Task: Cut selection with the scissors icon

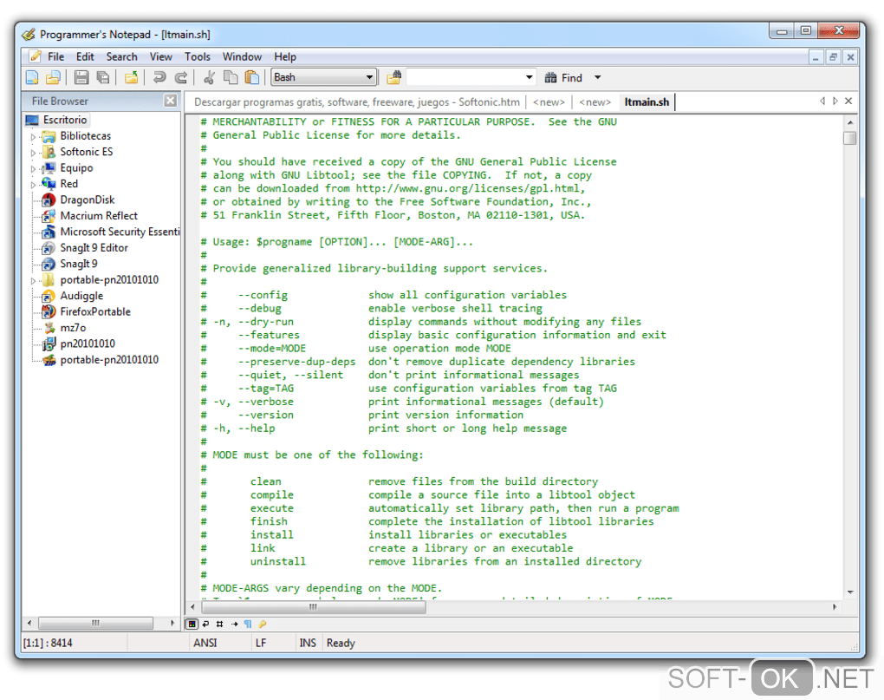Action: coord(209,77)
